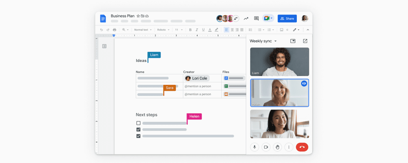Open line spacing options
This screenshot has height=163, width=408.
coord(250,30)
